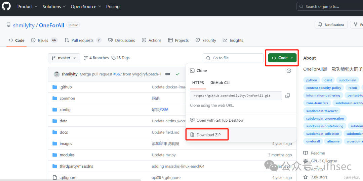Copy the clone URL with copy icon

(288, 96)
